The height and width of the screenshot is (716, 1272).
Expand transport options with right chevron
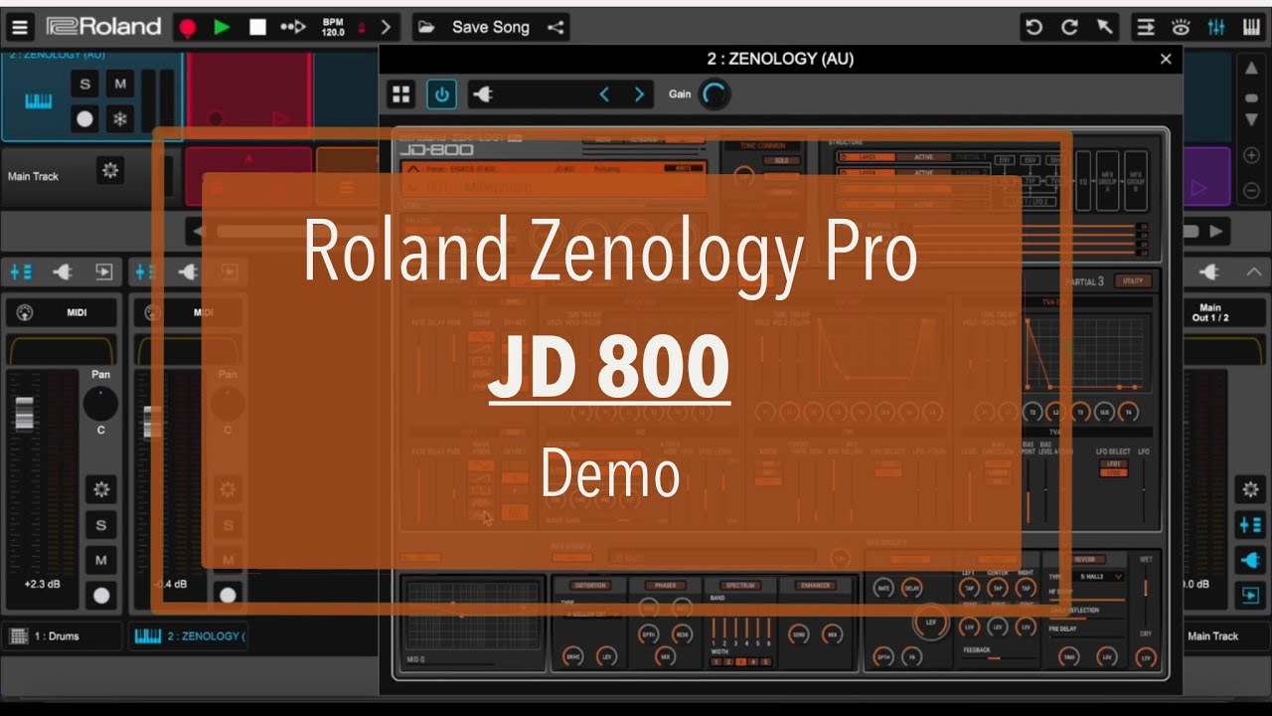387,27
